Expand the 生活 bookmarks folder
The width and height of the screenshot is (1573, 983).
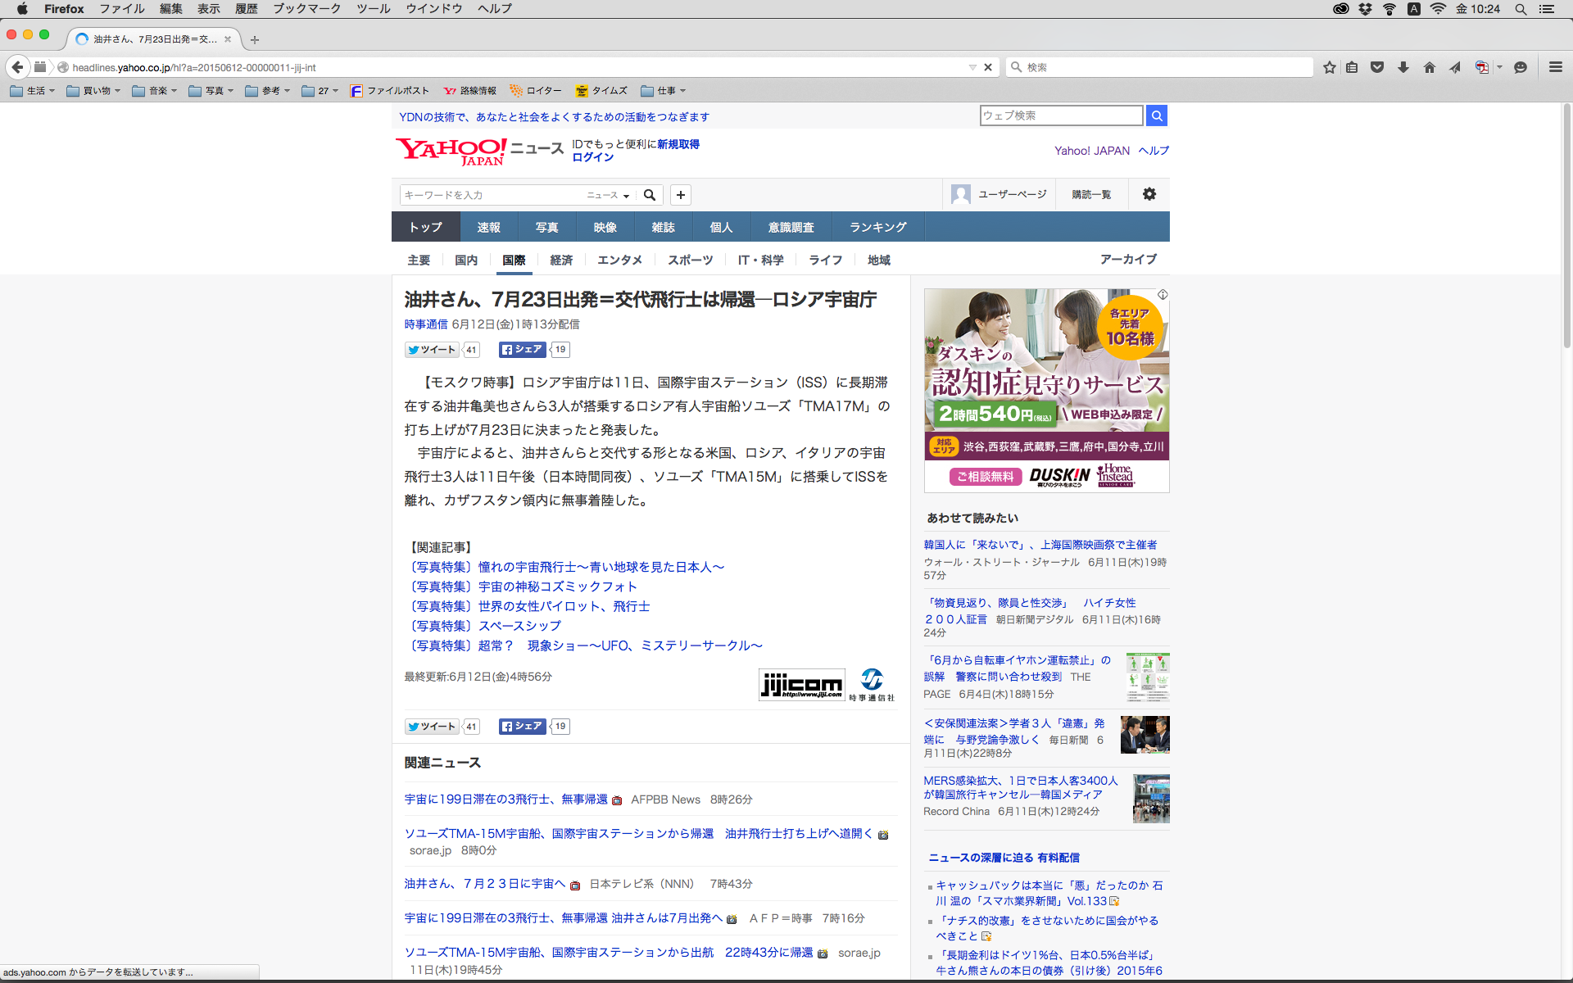[x=33, y=91]
